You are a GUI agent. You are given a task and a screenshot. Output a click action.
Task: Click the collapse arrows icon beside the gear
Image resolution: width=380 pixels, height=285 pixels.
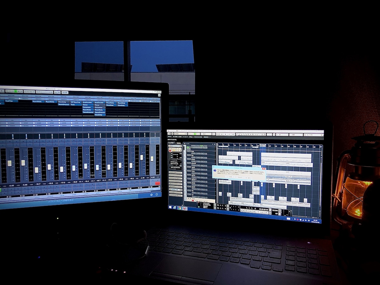click(x=157, y=194)
